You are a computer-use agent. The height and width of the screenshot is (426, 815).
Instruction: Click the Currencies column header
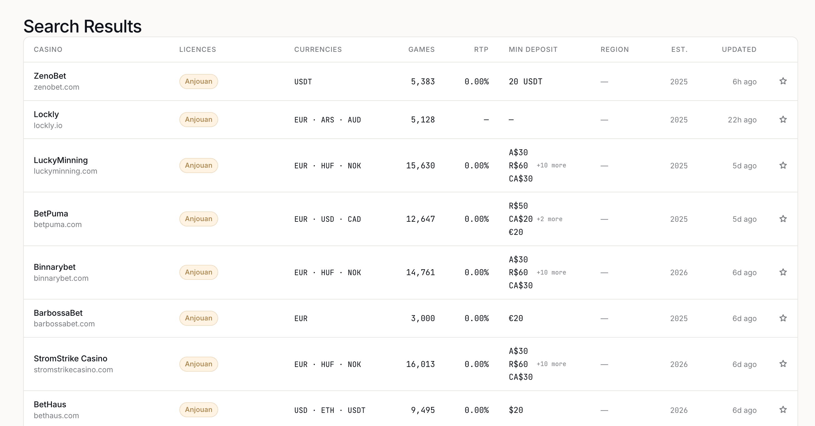[318, 49]
